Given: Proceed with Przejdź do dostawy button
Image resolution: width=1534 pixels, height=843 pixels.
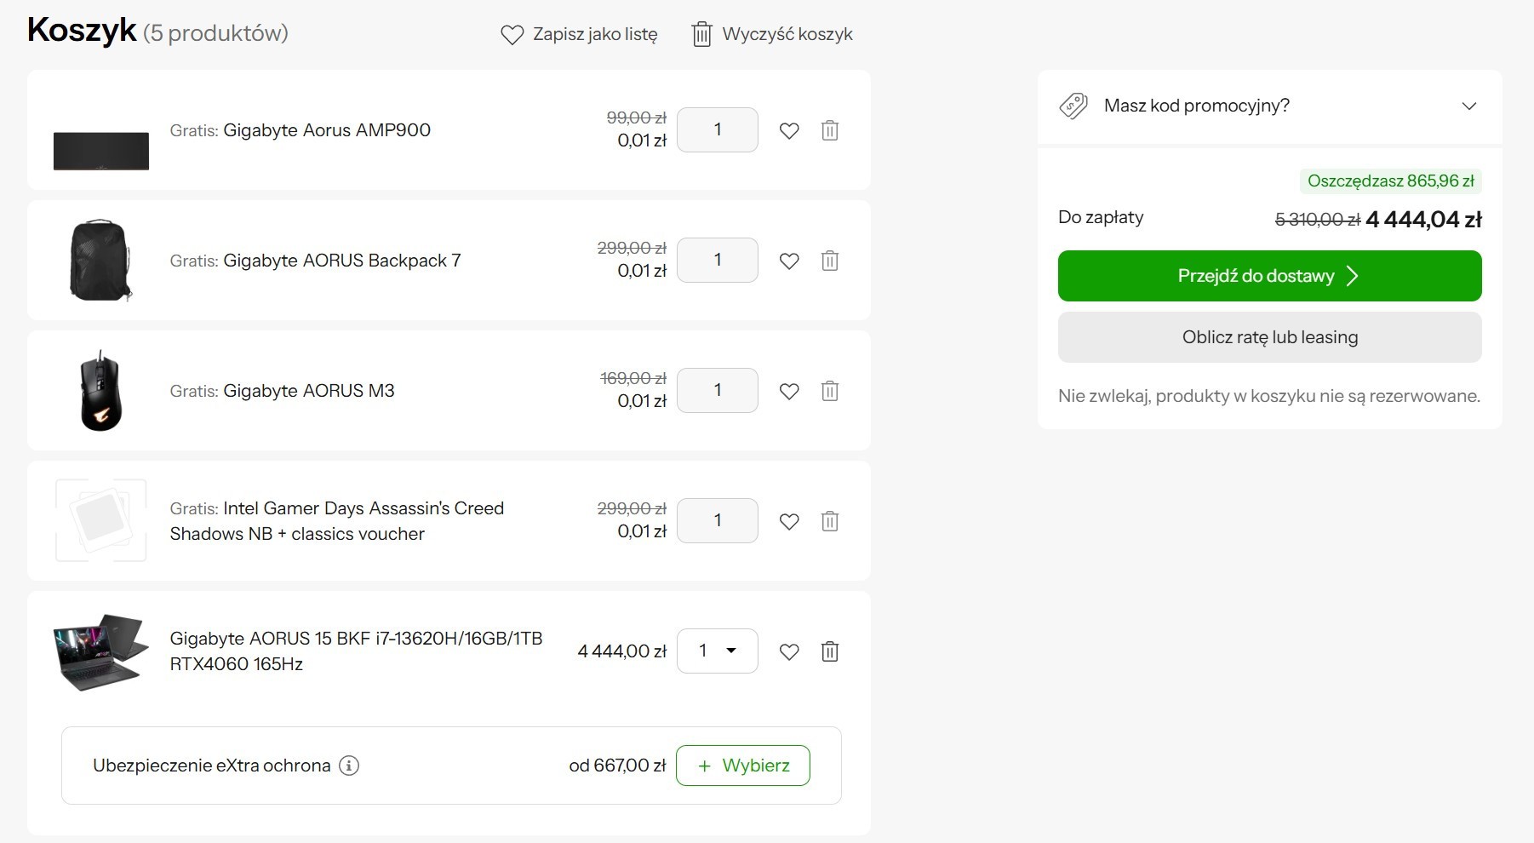Looking at the screenshot, I should click(x=1270, y=276).
